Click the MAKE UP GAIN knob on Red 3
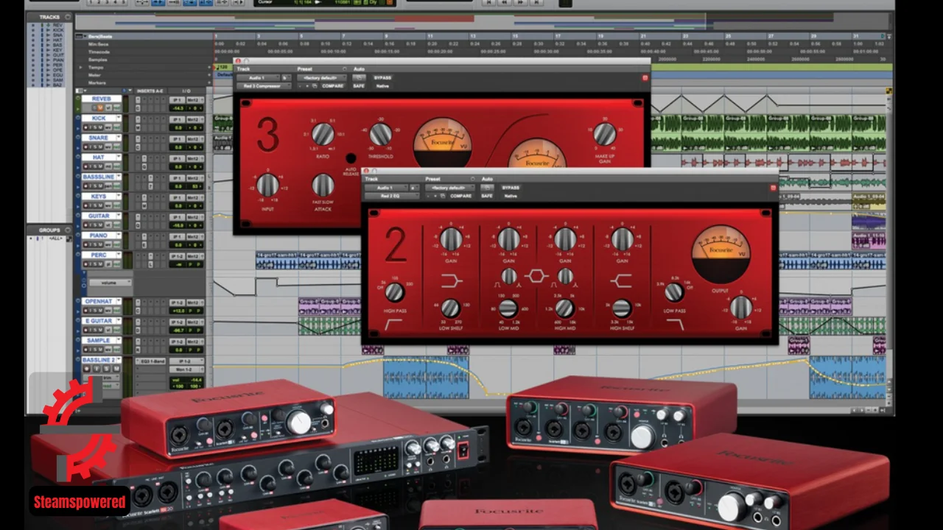943x530 pixels. [x=604, y=133]
